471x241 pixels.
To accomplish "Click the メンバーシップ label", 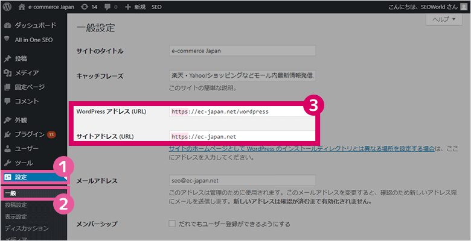I will tap(97, 224).
